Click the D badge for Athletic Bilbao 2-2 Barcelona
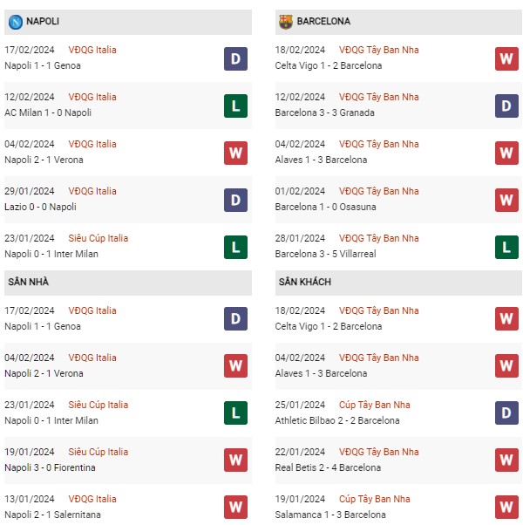This screenshot has width=523, height=525. 506,412
